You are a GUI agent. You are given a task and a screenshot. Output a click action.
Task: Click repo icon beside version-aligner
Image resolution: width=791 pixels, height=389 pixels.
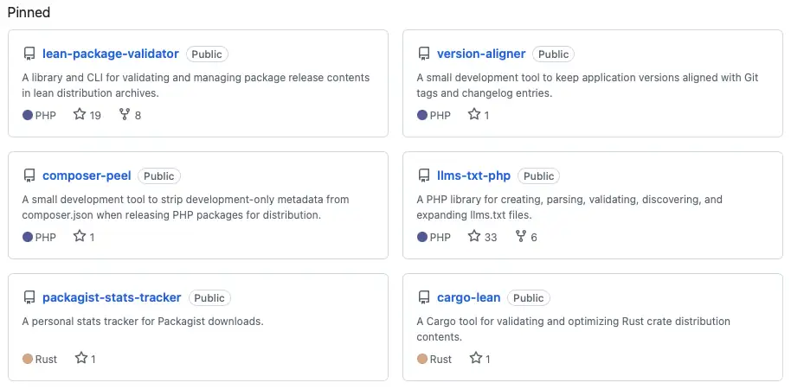[x=424, y=54]
